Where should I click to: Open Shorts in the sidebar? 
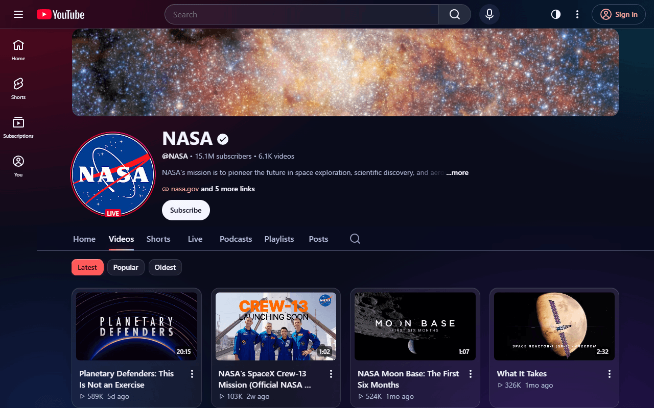pyautogui.click(x=18, y=89)
